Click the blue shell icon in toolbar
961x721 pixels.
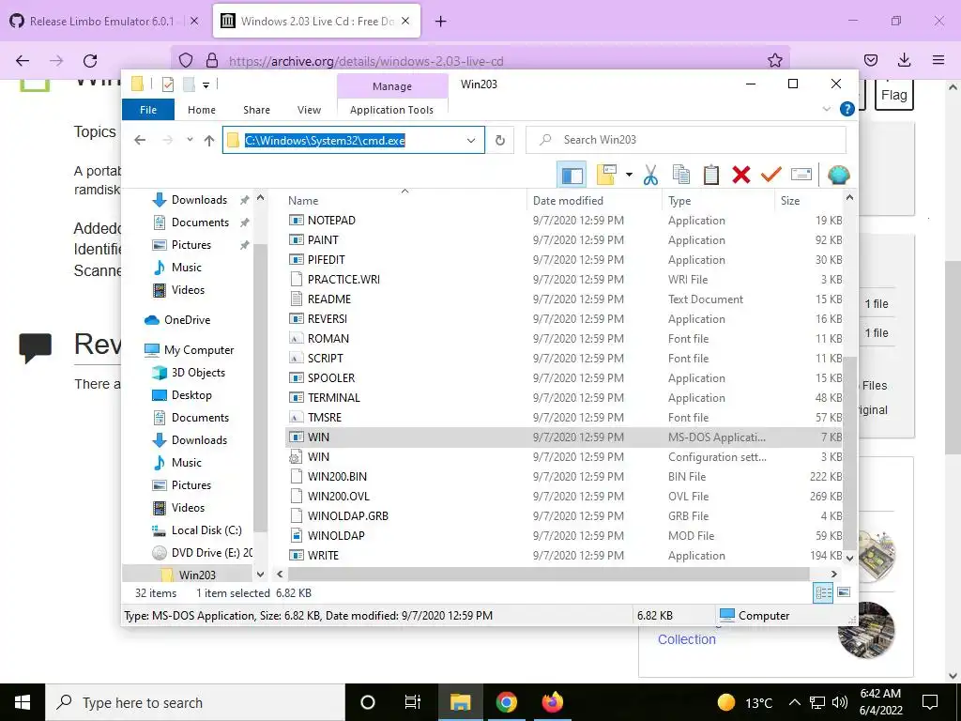(838, 176)
